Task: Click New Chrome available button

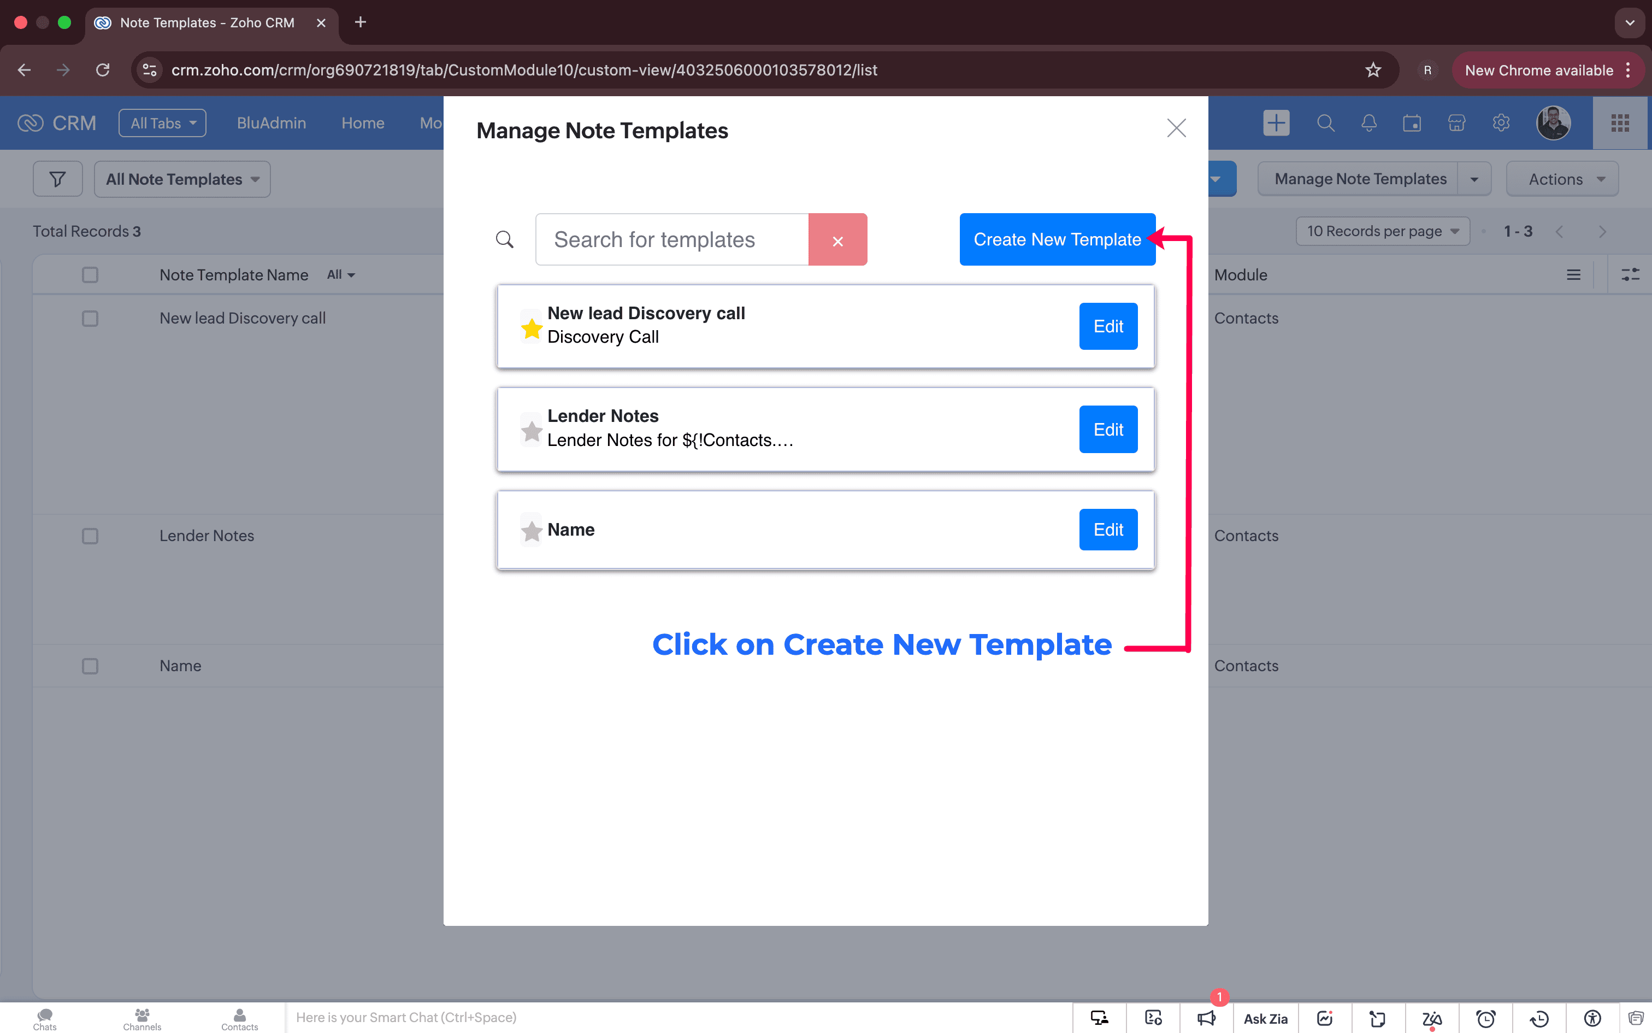Action: click(1547, 70)
